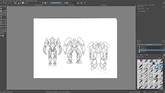Open the layer filter funnel menu

[x=164, y=43]
